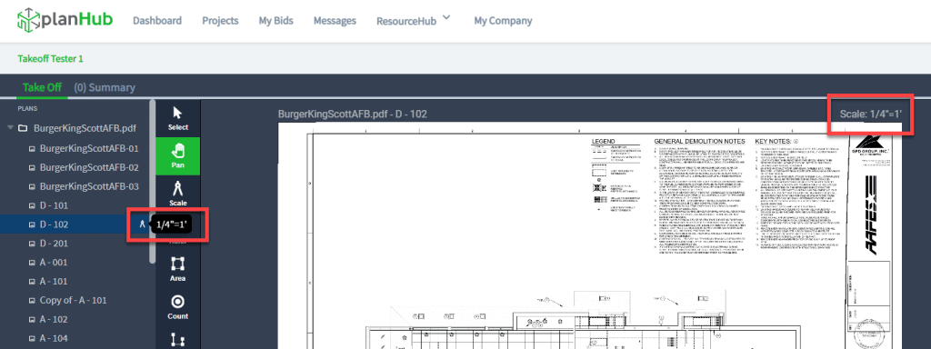Collapse the BurgerKingScottAFB.pdf folder arrow

[x=10, y=128]
